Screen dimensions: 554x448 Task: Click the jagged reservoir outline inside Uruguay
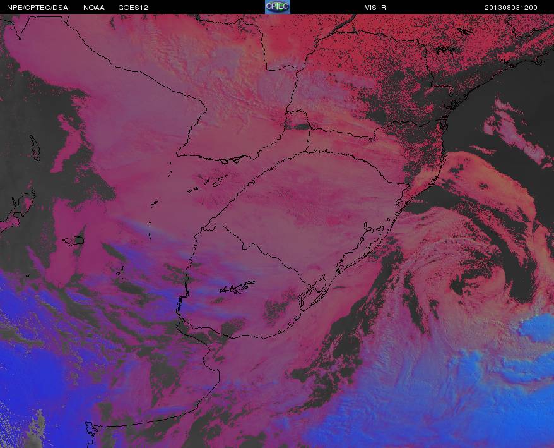tap(237, 288)
